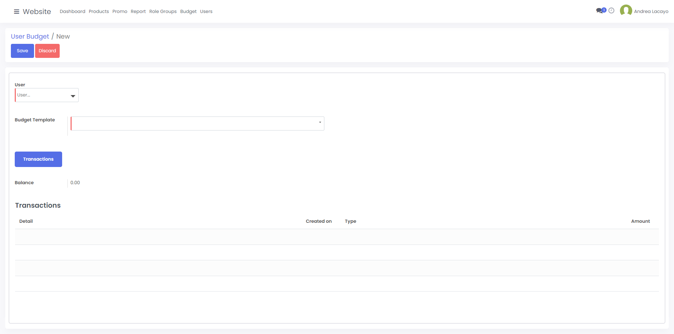Open the Budget Template dropdown

197,123
